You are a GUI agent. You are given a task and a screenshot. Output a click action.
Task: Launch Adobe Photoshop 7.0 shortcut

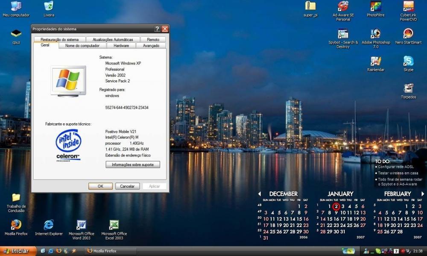[x=376, y=34]
